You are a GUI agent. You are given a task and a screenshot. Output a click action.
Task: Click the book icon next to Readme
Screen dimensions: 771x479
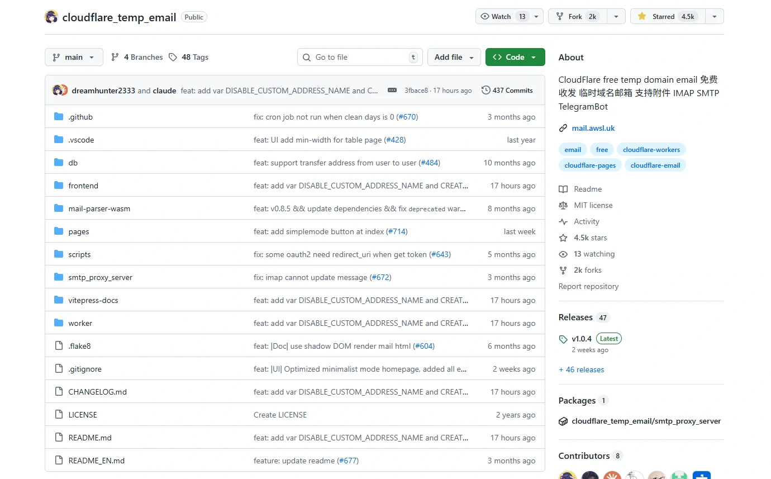pos(563,189)
